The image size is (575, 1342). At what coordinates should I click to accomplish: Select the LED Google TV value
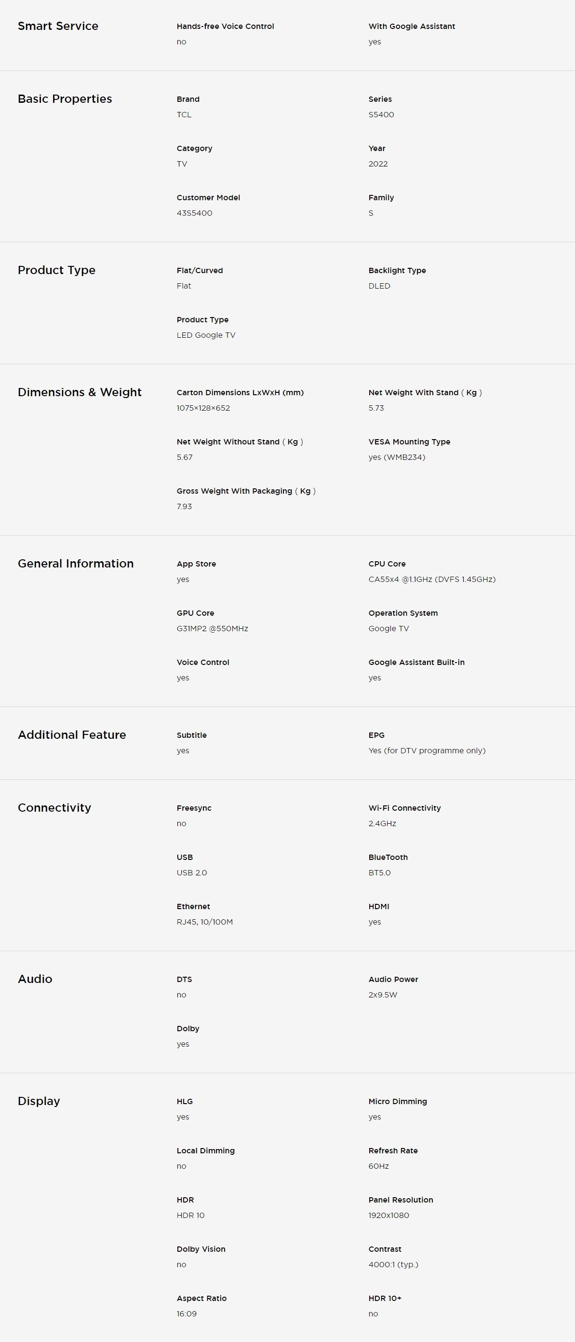click(205, 335)
